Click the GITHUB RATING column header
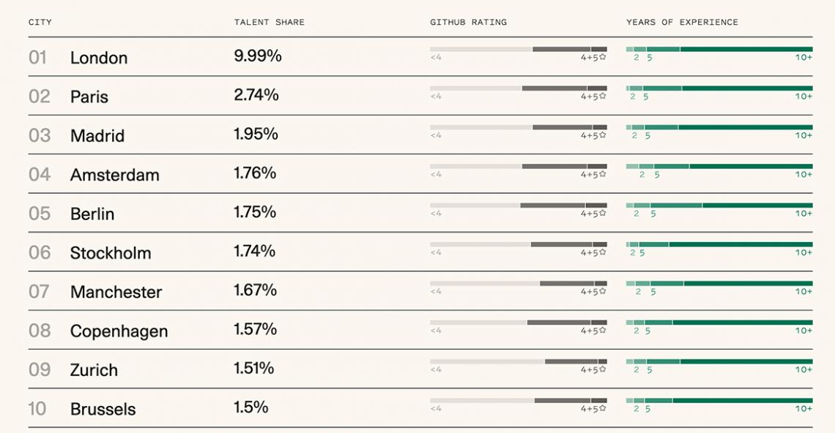 click(x=469, y=23)
